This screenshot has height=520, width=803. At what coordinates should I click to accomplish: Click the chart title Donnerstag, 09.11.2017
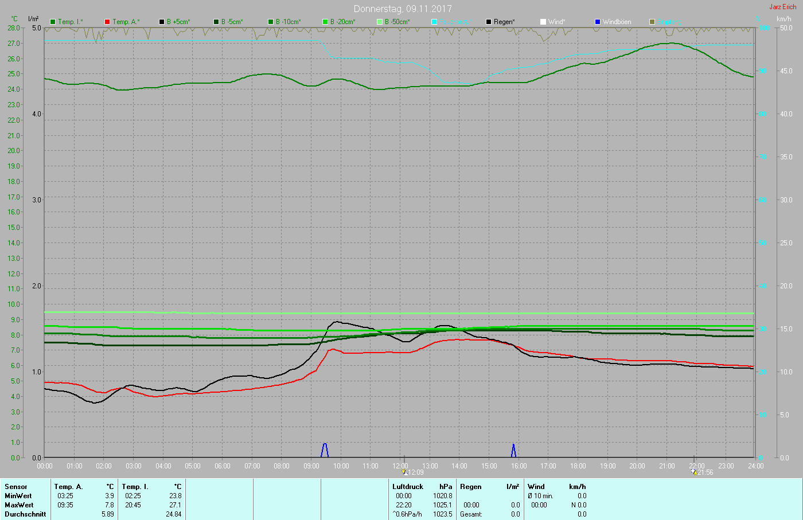(x=403, y=9)
